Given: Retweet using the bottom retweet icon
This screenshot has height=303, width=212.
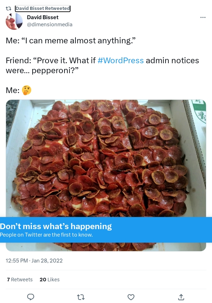Looking at the screenshot, I should pyautogui.click(x=80, y=297).
